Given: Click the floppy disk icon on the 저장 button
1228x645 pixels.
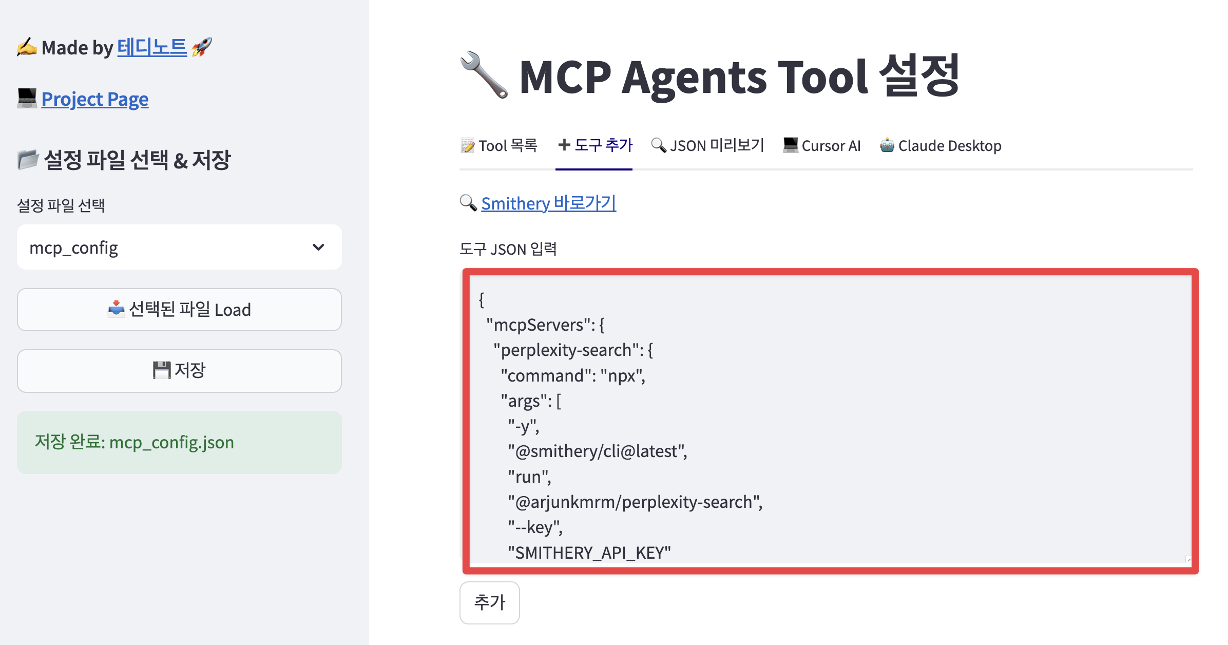Looking at the screenshot, I should pos(161,370).
